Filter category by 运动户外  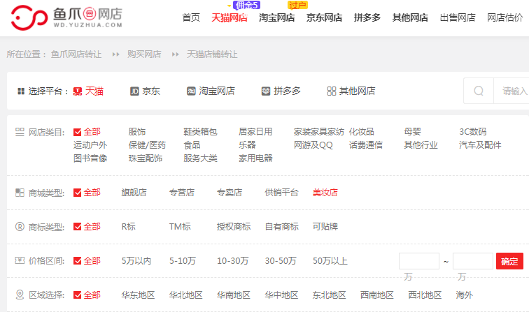[x=90, y=145]
